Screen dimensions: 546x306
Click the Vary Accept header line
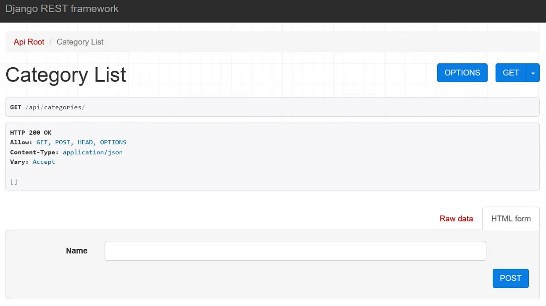click(x=32, y=162)
